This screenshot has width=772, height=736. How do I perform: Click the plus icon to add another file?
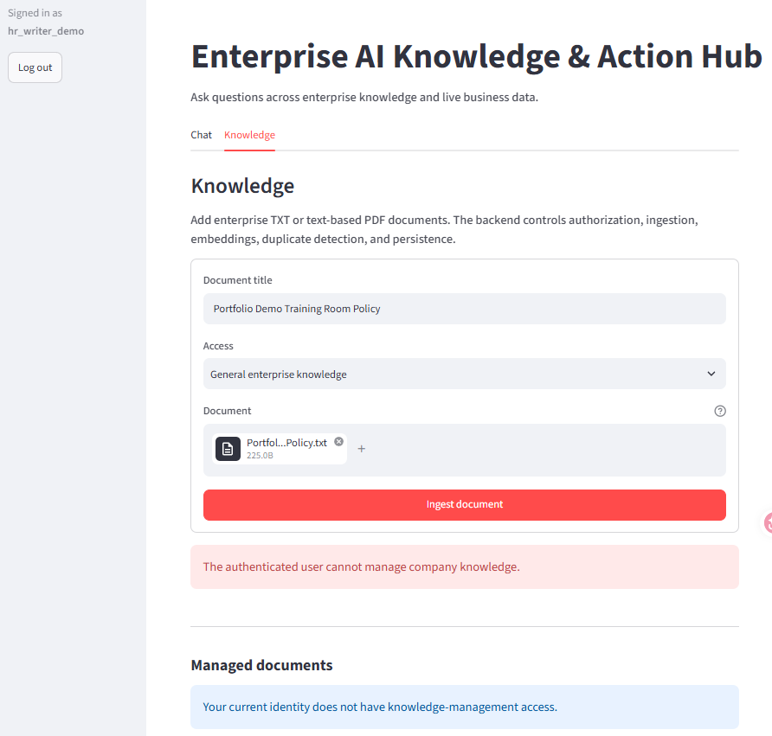click(362, 449)
